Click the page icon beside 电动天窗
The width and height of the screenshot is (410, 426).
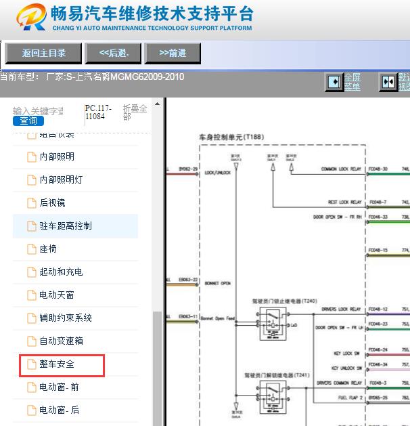point(32,295)
